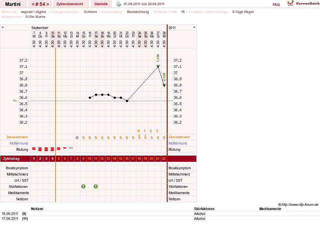Click the bleeding mark on cycle day 4
Viewport: 320px width, 228px height.
tap(53, 149)
